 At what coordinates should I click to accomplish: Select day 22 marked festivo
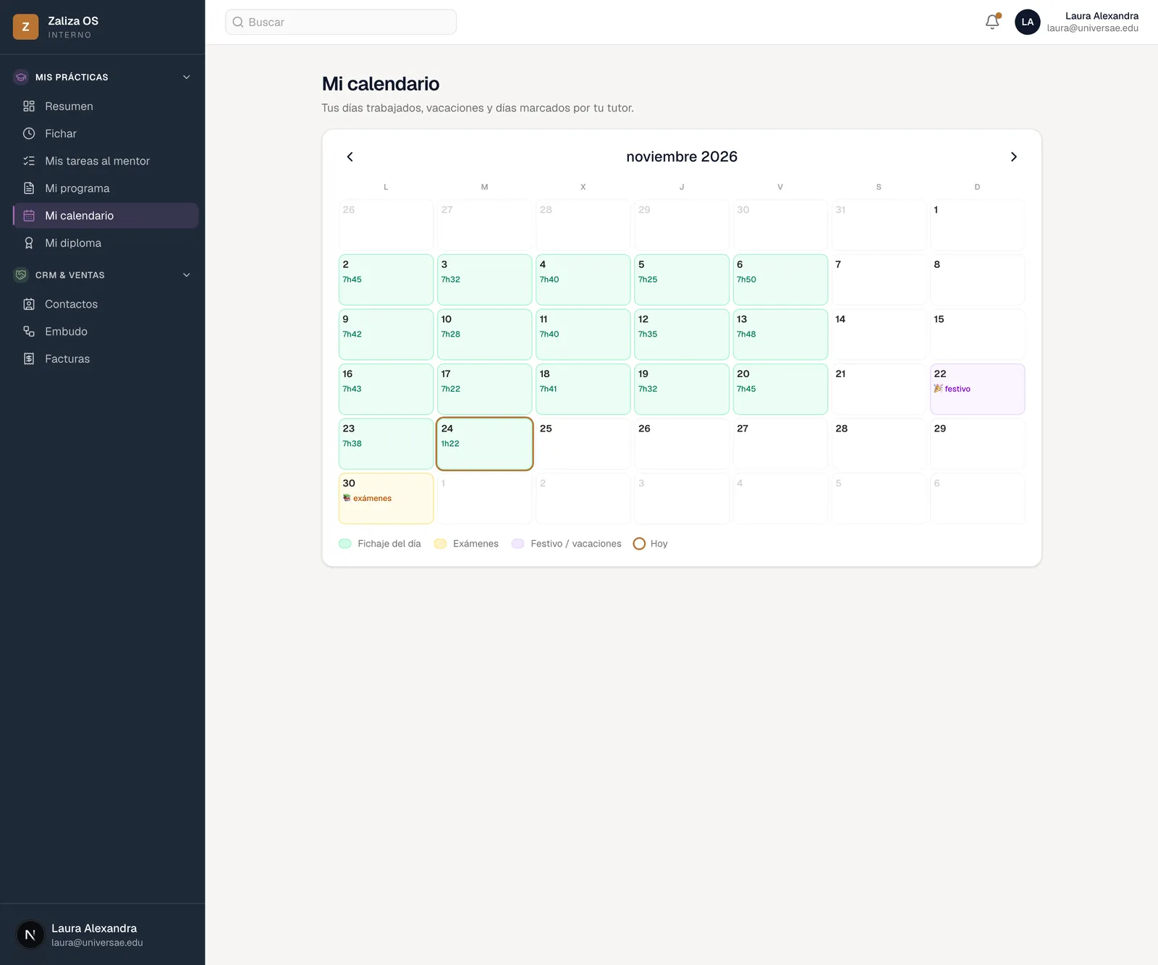(977, 389)
